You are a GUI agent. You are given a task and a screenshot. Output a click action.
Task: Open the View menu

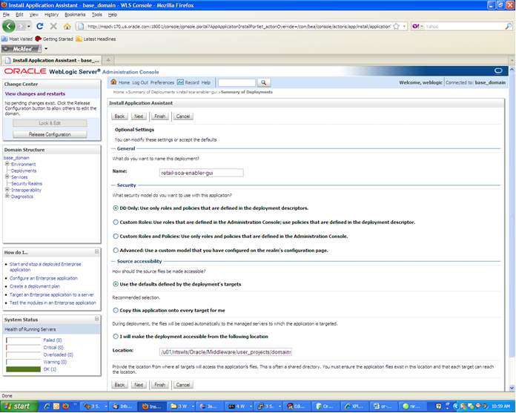[x=33, y=15]
